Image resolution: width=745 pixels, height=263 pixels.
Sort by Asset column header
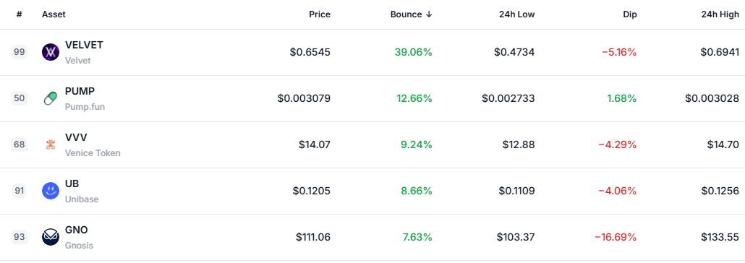(54, 14)
